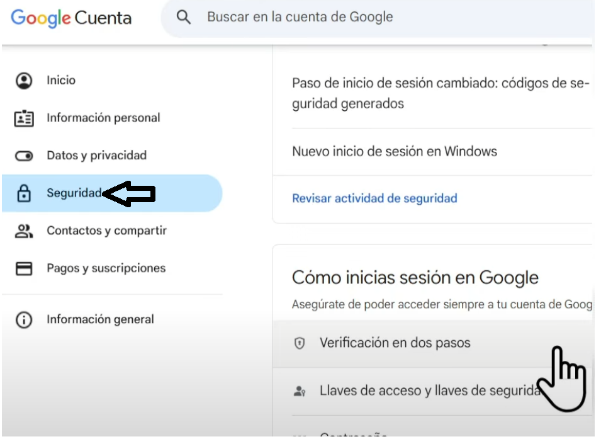Image resolution: width=601 pixels, height=439 pixels.
Task: Click the passkey icon beside Llaves de acceso
Action: click(300, 391)
